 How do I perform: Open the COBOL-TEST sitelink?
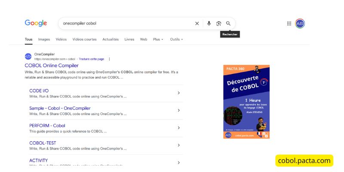pos(43,143)
